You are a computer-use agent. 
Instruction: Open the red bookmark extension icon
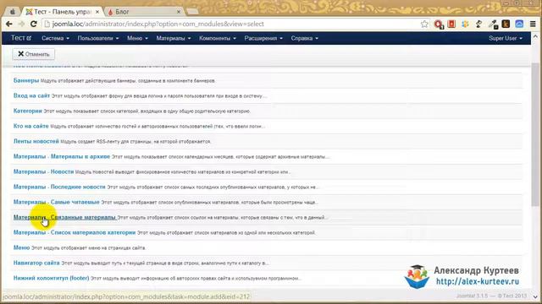451,24
